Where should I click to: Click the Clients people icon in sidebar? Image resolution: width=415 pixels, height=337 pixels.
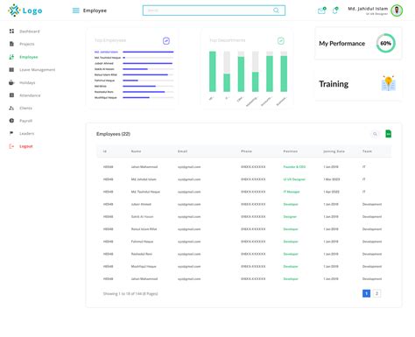click(x=11, y=108)
